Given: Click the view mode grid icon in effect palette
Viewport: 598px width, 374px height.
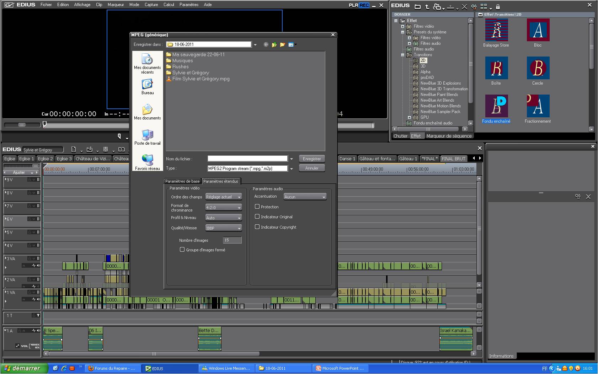Looking at the screenshot, I should 484,6.
